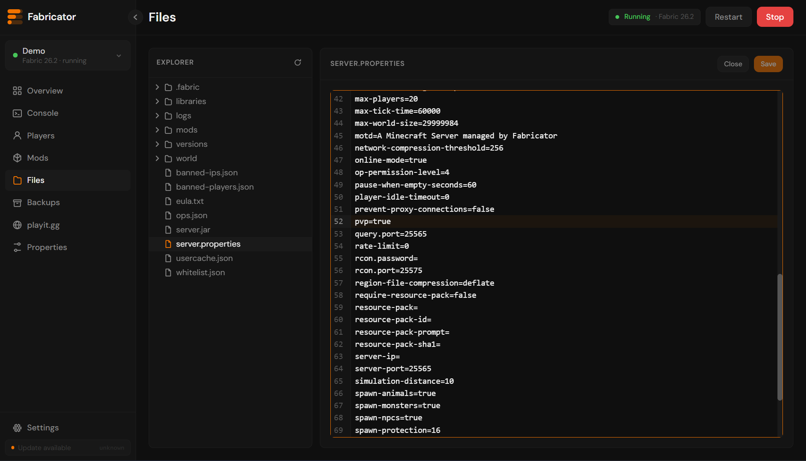Screen dimensions: 806x461
Task: Click the ops.json file icon
Action: [168, 216]
